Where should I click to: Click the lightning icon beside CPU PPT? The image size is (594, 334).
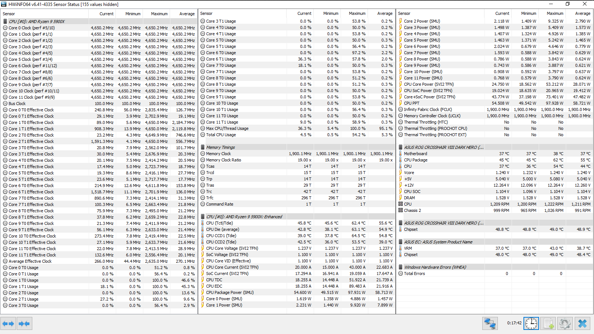(x=401, y=103)
